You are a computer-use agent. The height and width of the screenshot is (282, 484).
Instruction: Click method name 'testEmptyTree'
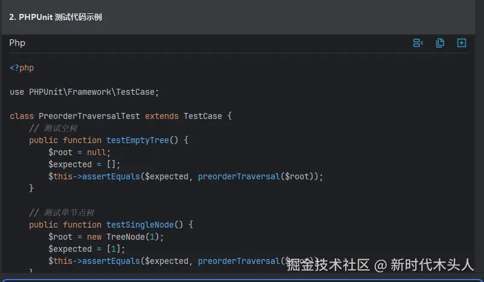tap(138, 140)
